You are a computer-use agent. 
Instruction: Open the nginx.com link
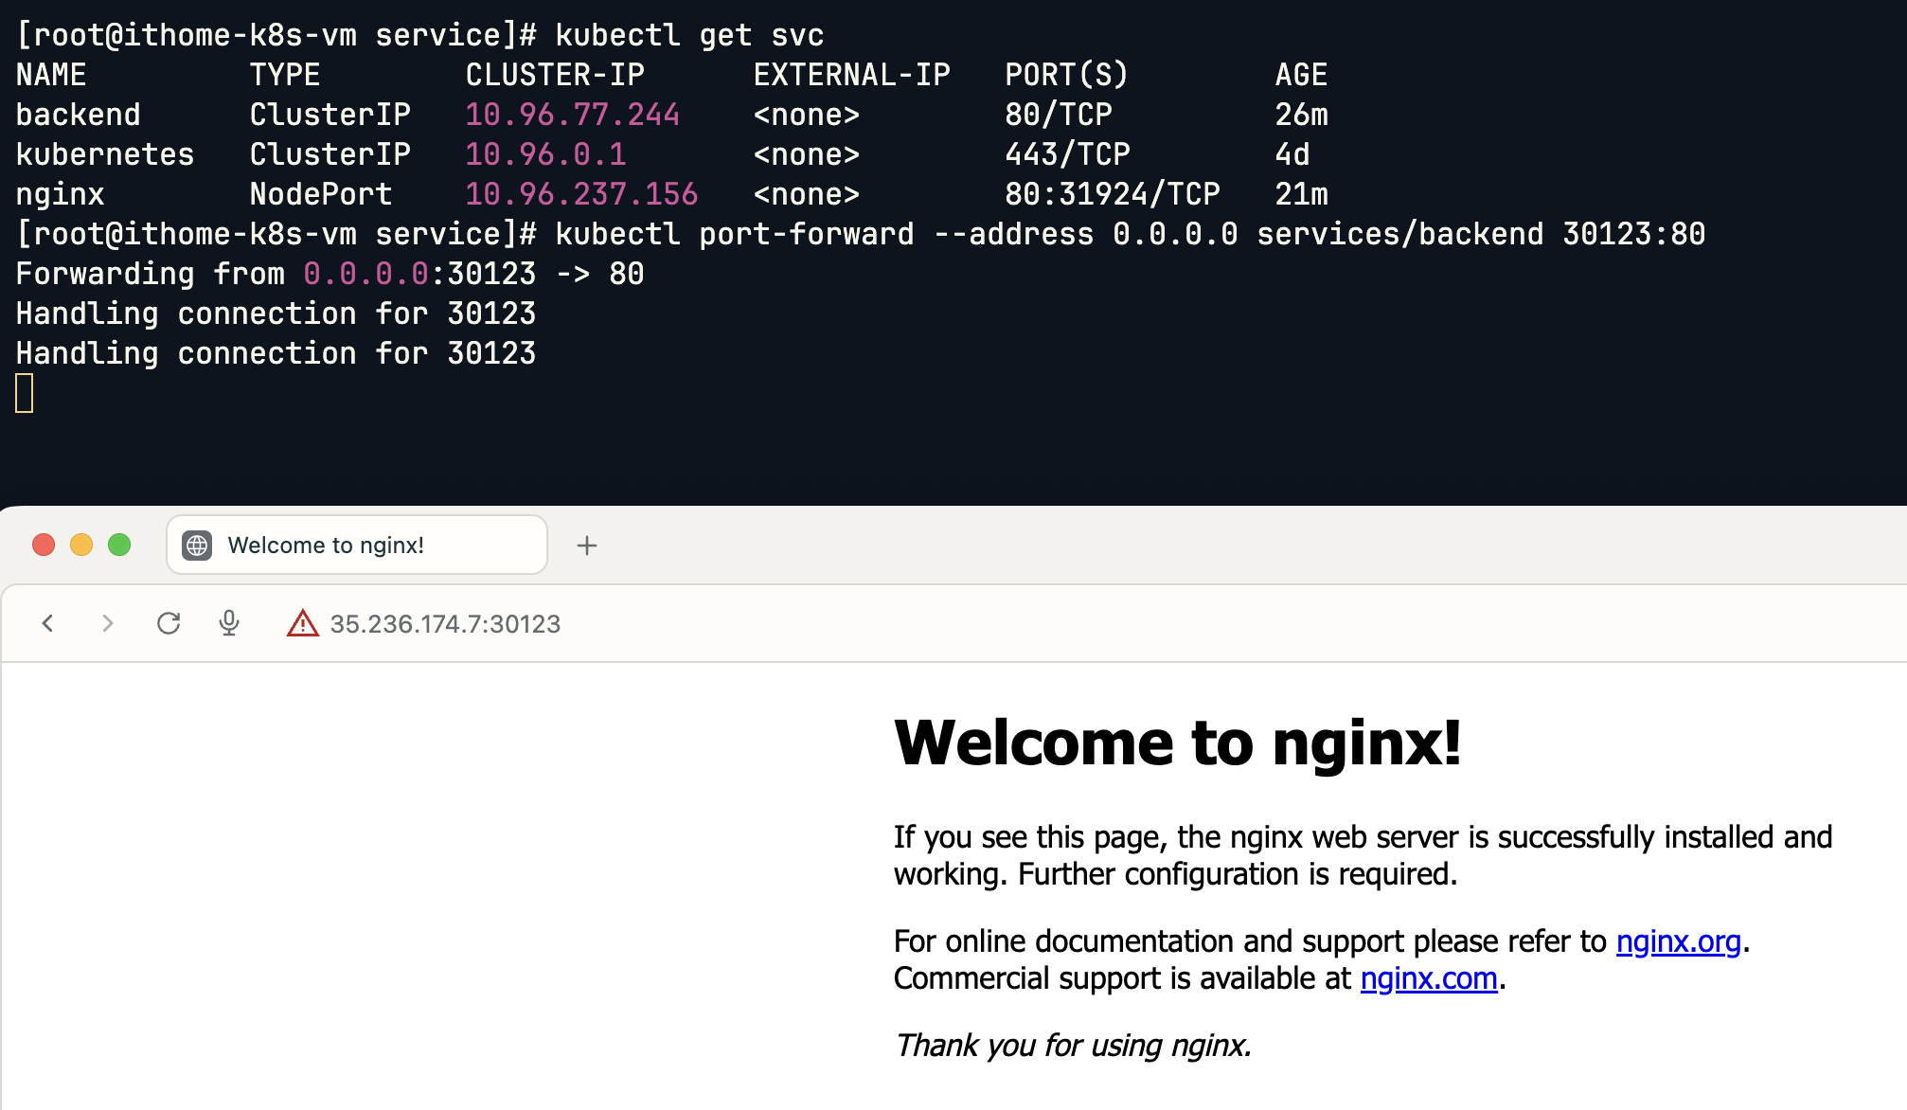[x=1428, y=978]
